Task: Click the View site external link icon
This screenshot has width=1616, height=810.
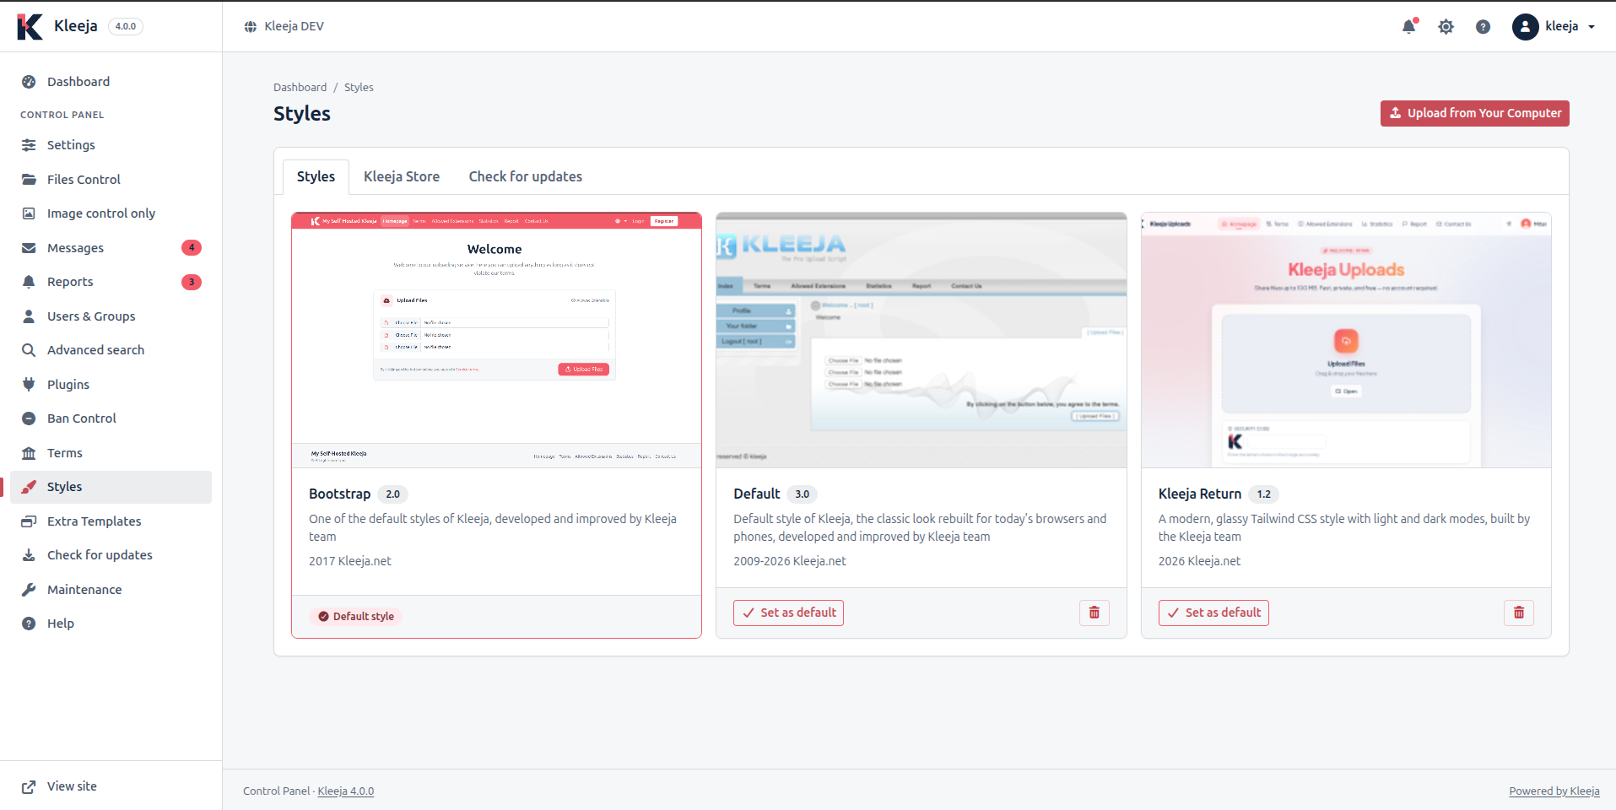Action: click(x=29, y=786)
